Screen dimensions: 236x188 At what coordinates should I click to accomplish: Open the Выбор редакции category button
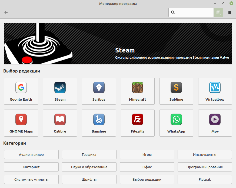tap(147, 179)
